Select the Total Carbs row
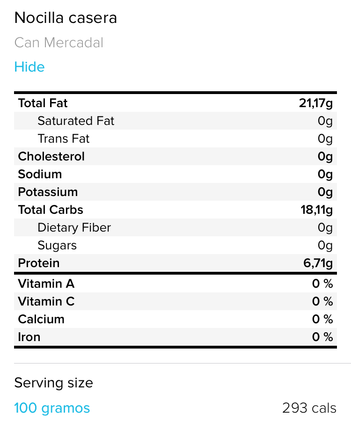Viewport: 351px width, 422px height. (175, 210)
